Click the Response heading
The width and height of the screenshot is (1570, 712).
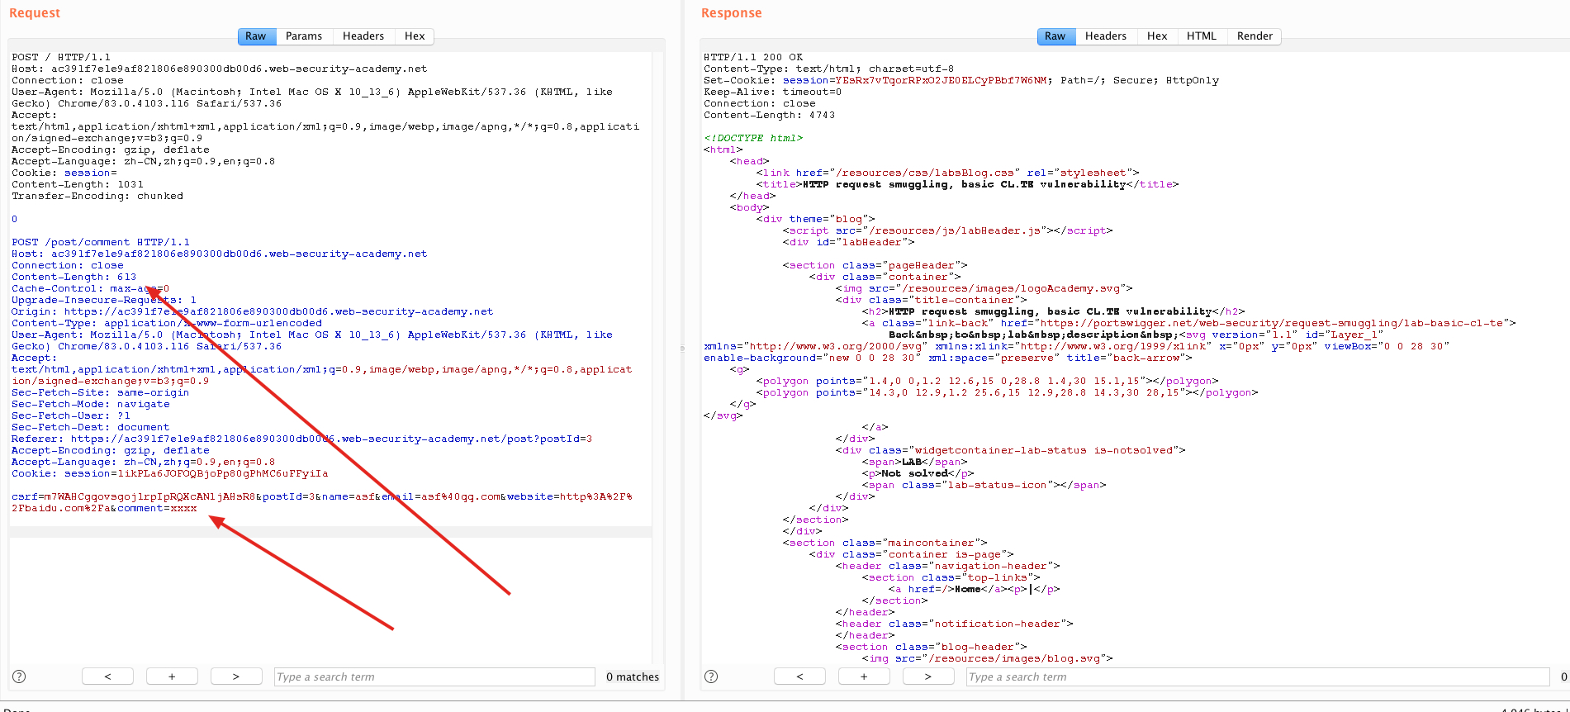(732, 13)
